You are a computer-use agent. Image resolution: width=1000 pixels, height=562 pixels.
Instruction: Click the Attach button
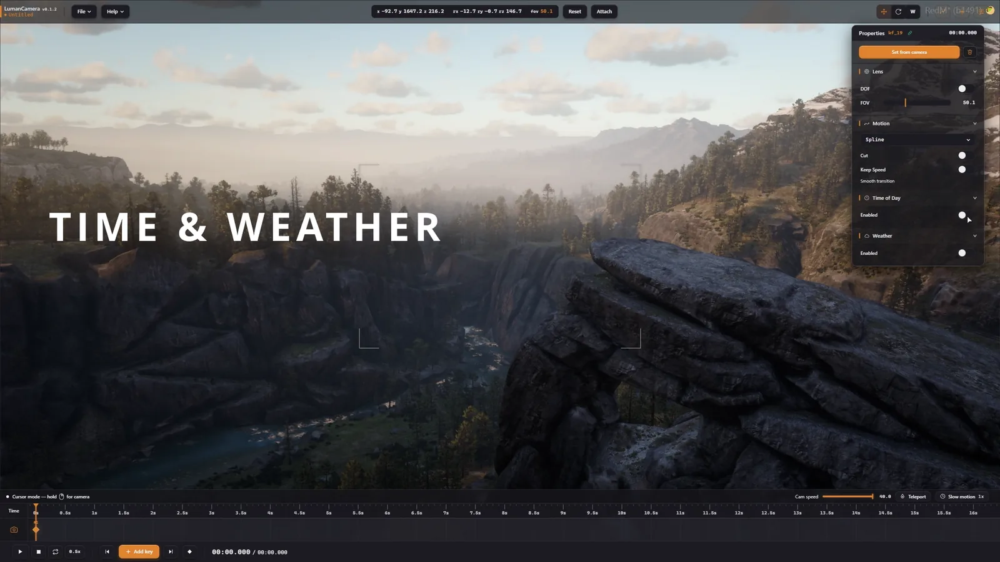pos(604,11)
